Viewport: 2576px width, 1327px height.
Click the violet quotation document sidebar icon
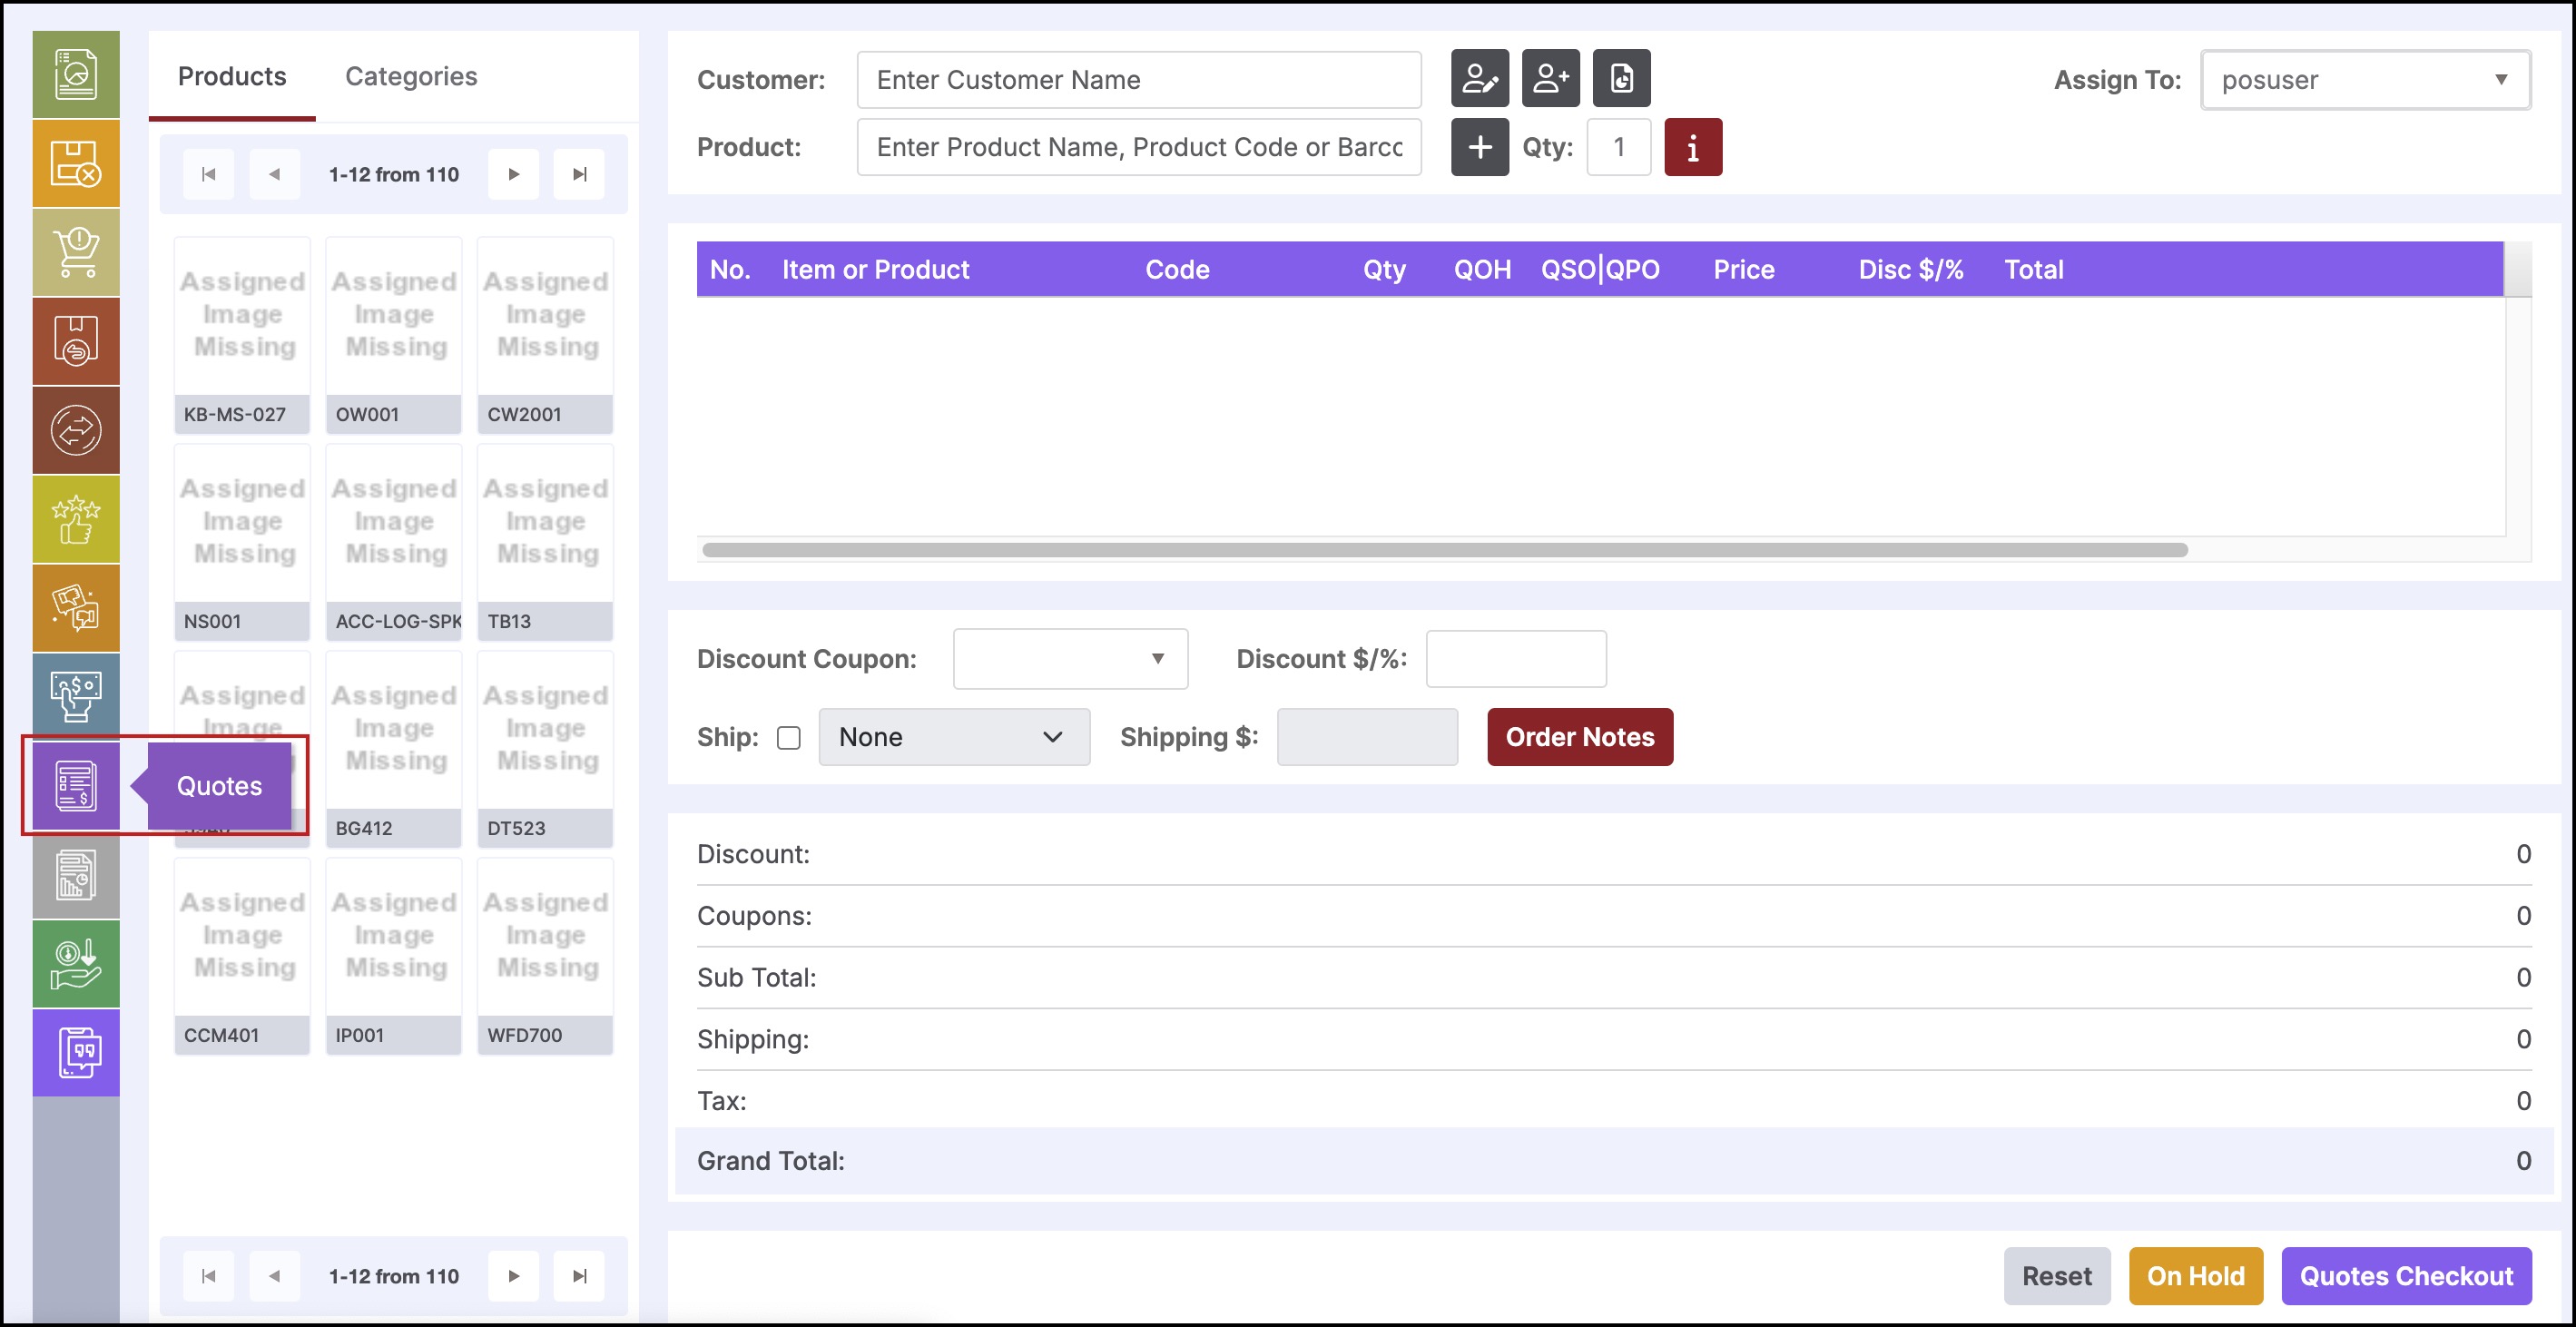[x=76, y=1052]
